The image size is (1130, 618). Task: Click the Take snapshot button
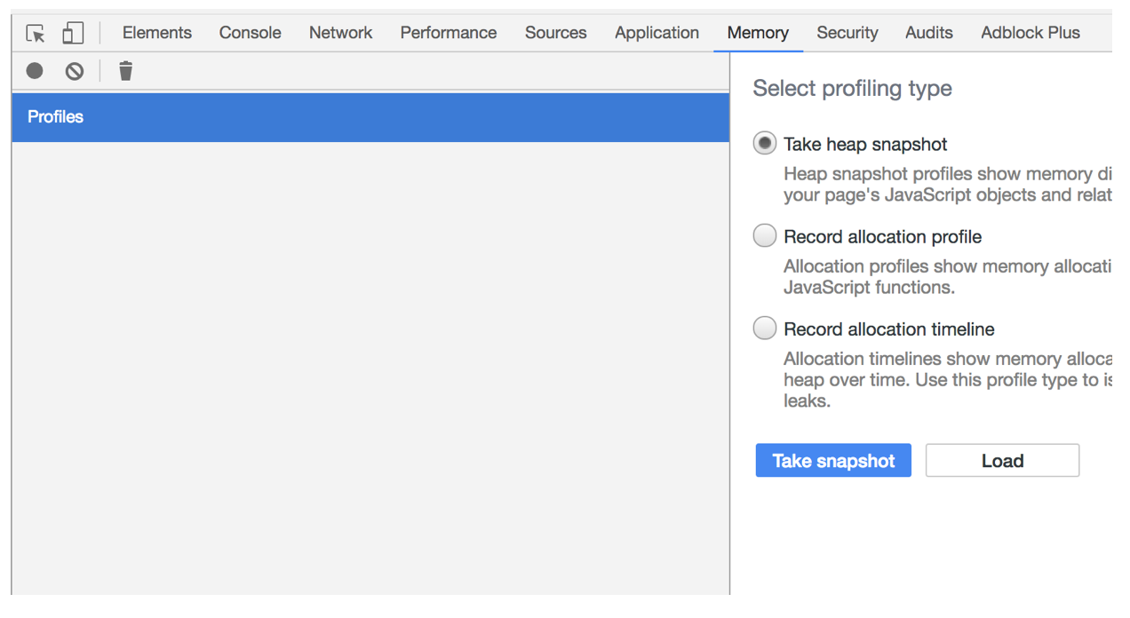click(833, 461)
